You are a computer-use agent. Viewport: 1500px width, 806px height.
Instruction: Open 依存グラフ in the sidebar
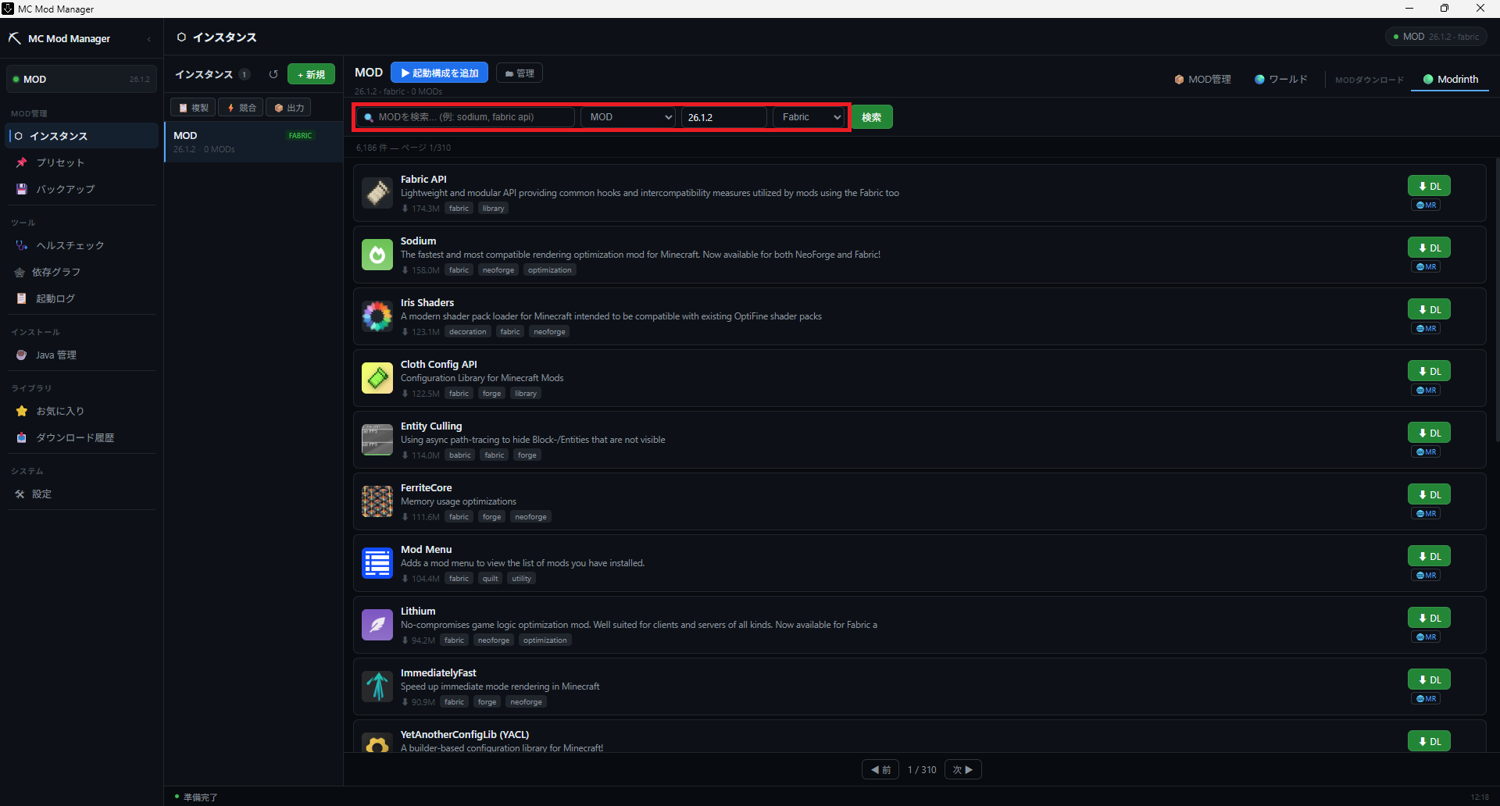tap(83, 272)
